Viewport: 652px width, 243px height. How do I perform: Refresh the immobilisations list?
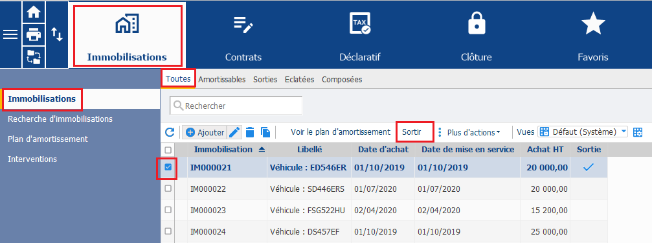point(170,132)
